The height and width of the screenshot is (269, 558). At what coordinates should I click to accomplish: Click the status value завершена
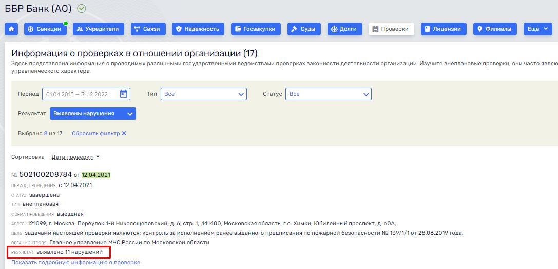tap(45, 195)
